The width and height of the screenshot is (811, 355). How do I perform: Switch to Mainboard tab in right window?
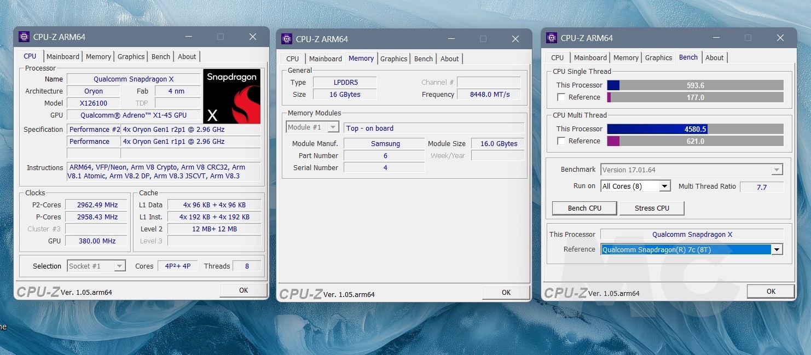[590, 57]
